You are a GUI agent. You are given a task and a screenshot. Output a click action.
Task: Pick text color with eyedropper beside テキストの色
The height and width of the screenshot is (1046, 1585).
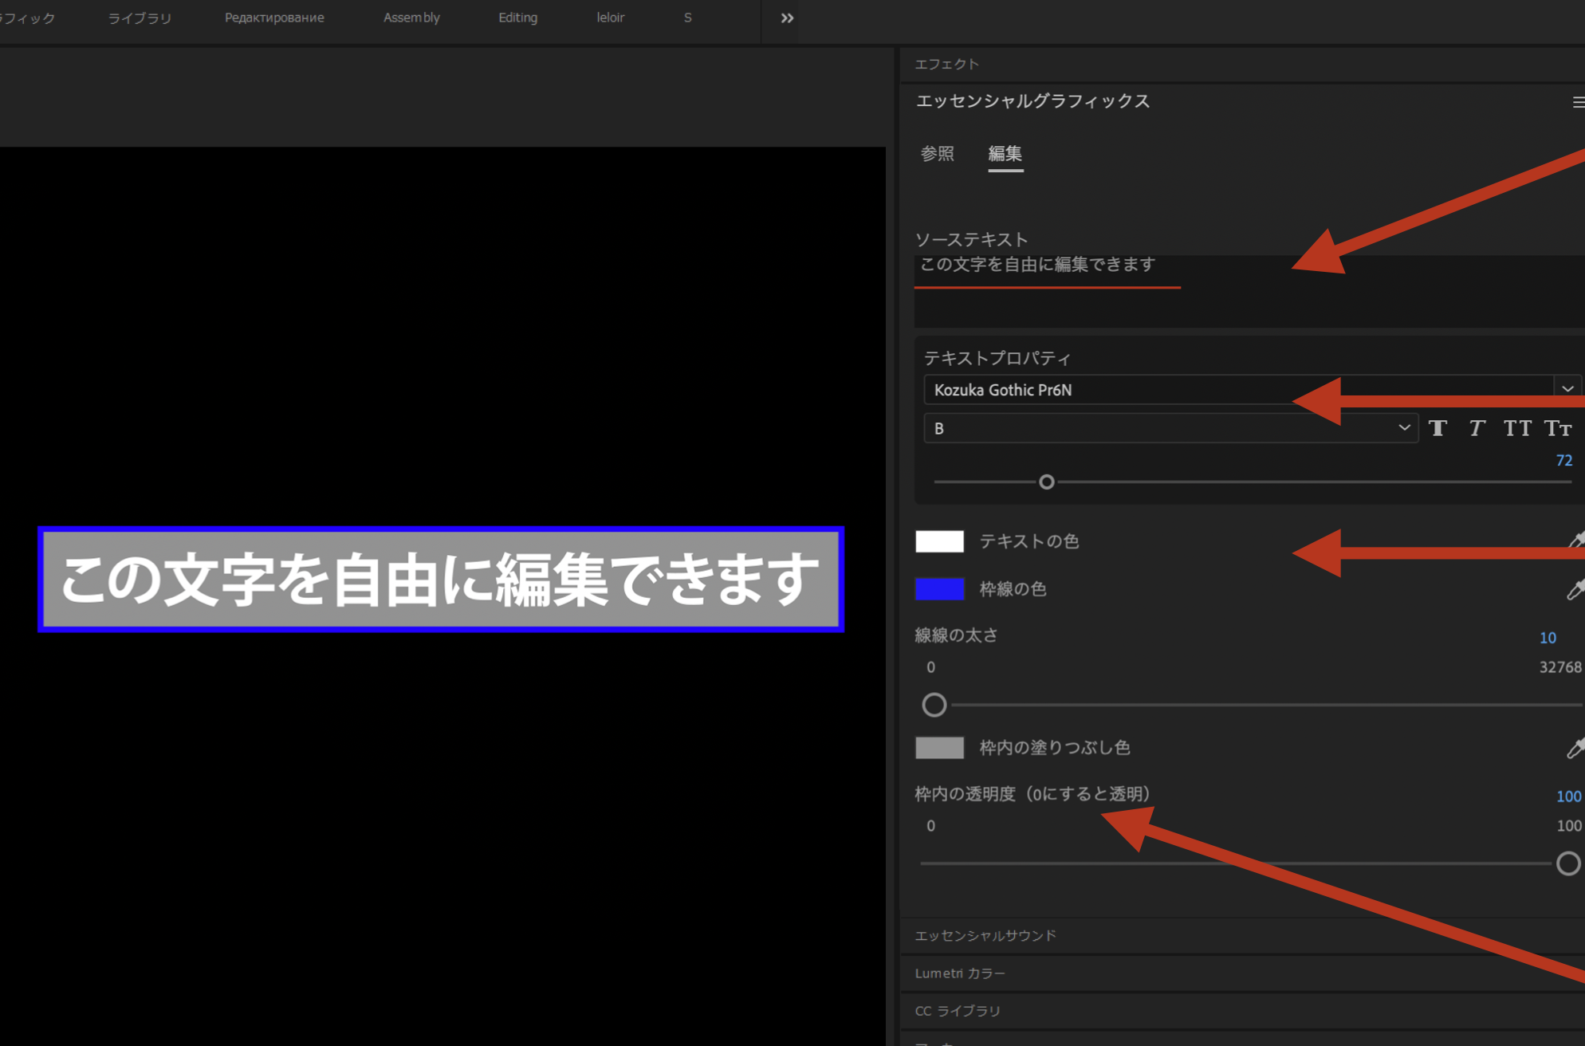click(1575, 541)
